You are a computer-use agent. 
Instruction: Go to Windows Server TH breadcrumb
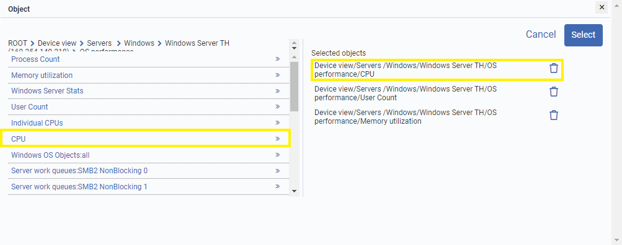click(197, 43)
